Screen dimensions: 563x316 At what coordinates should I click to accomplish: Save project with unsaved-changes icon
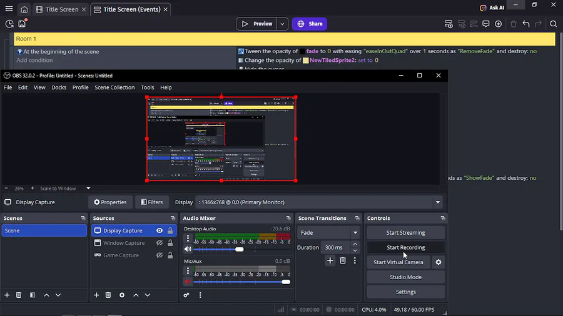[x=23, y=24]
